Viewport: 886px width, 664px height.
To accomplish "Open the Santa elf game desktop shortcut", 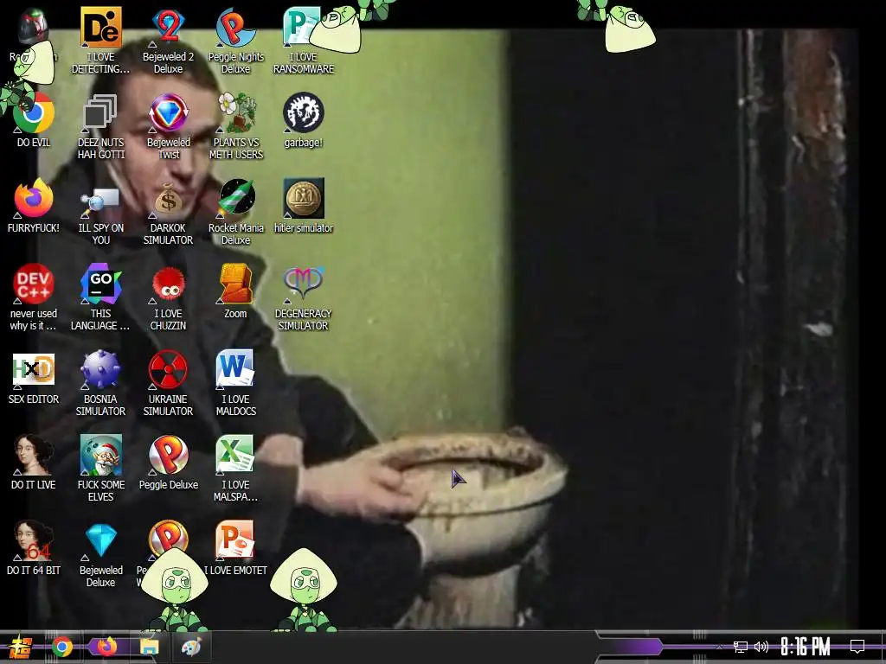I will pos(100,455).
